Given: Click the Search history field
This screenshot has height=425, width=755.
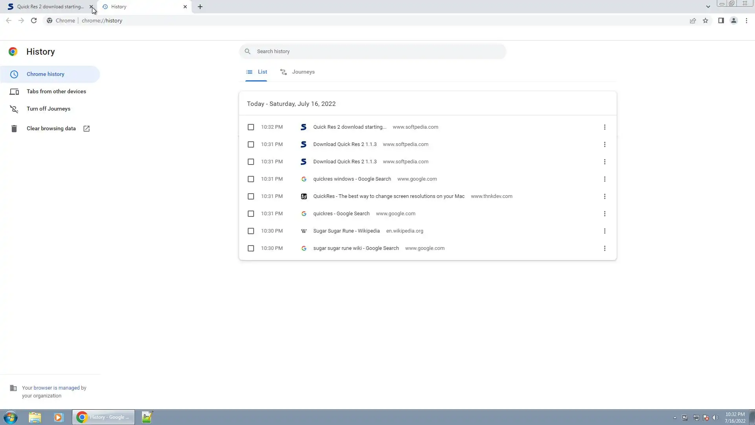Looking at the screenshot, I should (x=372, y=52).
